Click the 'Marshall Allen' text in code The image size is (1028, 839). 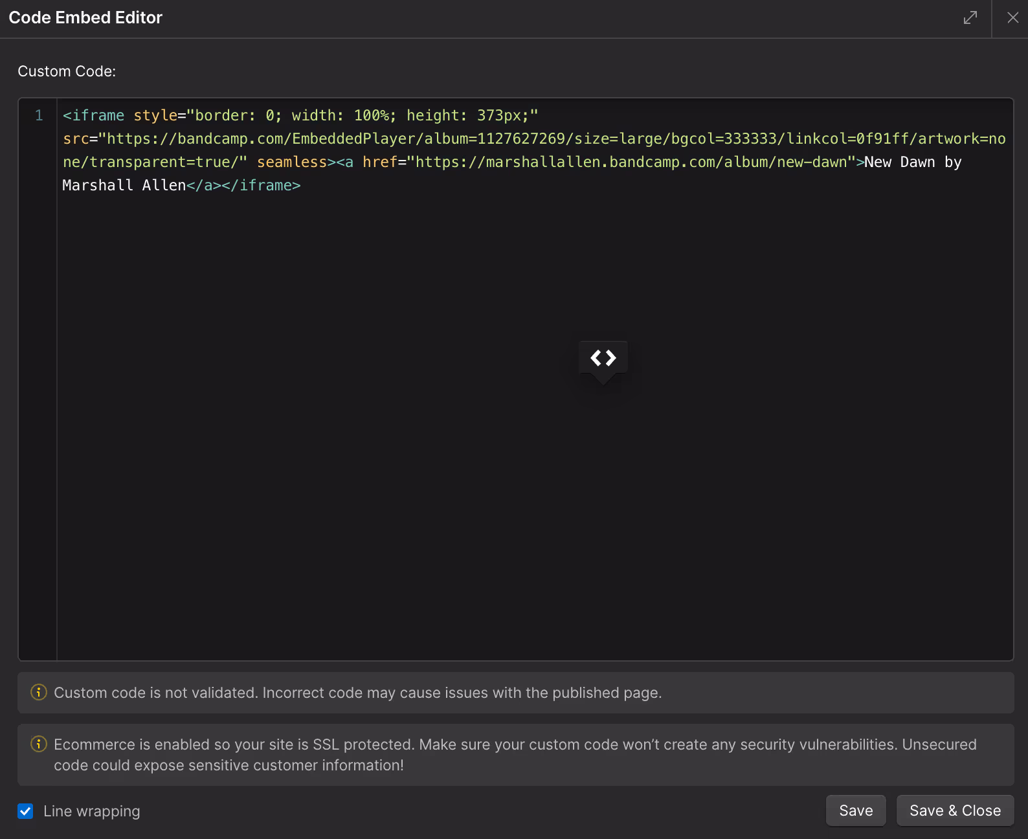124,185
